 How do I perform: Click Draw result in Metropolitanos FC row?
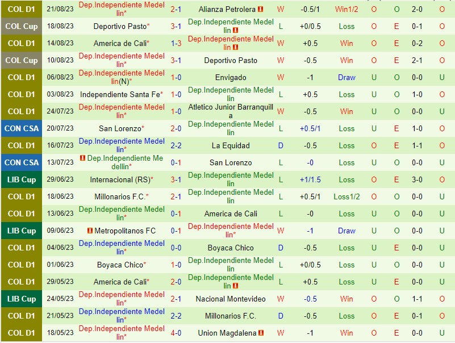coord(347,231)
